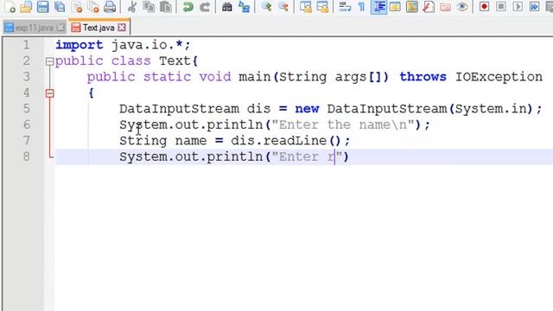
Task: Switch to the exp11.java tab
Action: 35,28
